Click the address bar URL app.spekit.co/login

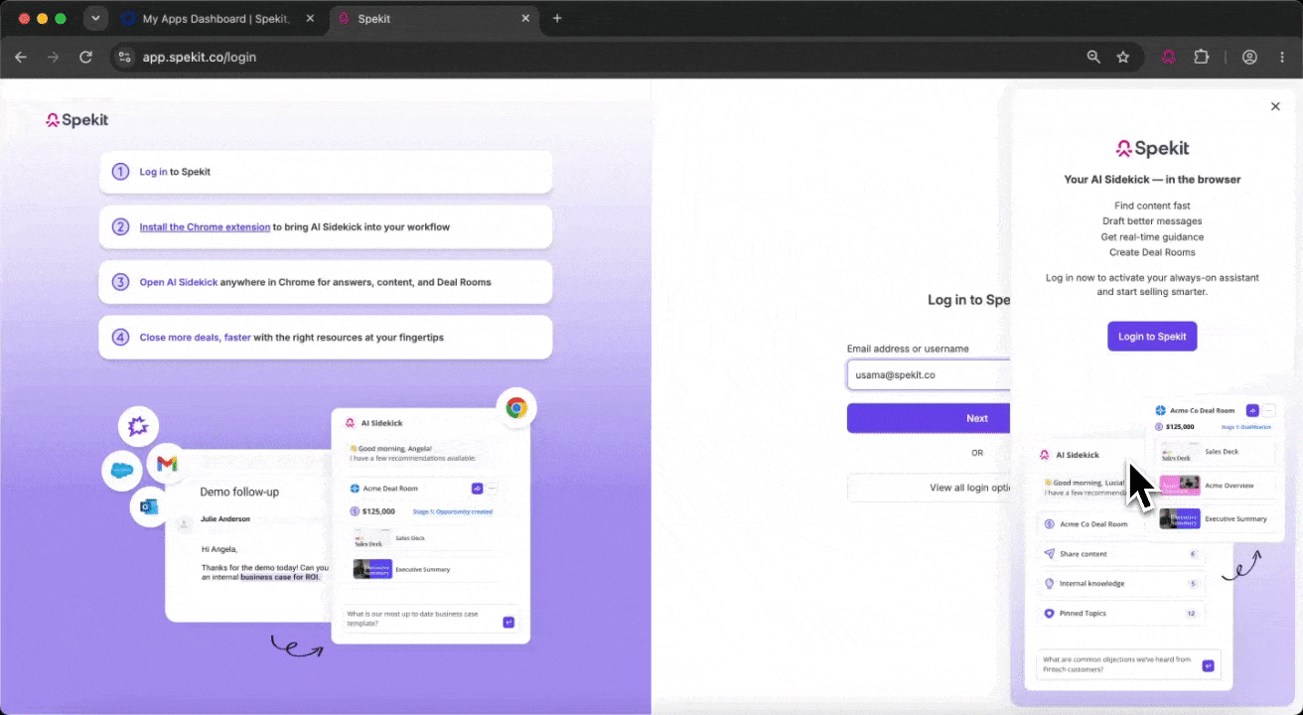coord(200,57)
